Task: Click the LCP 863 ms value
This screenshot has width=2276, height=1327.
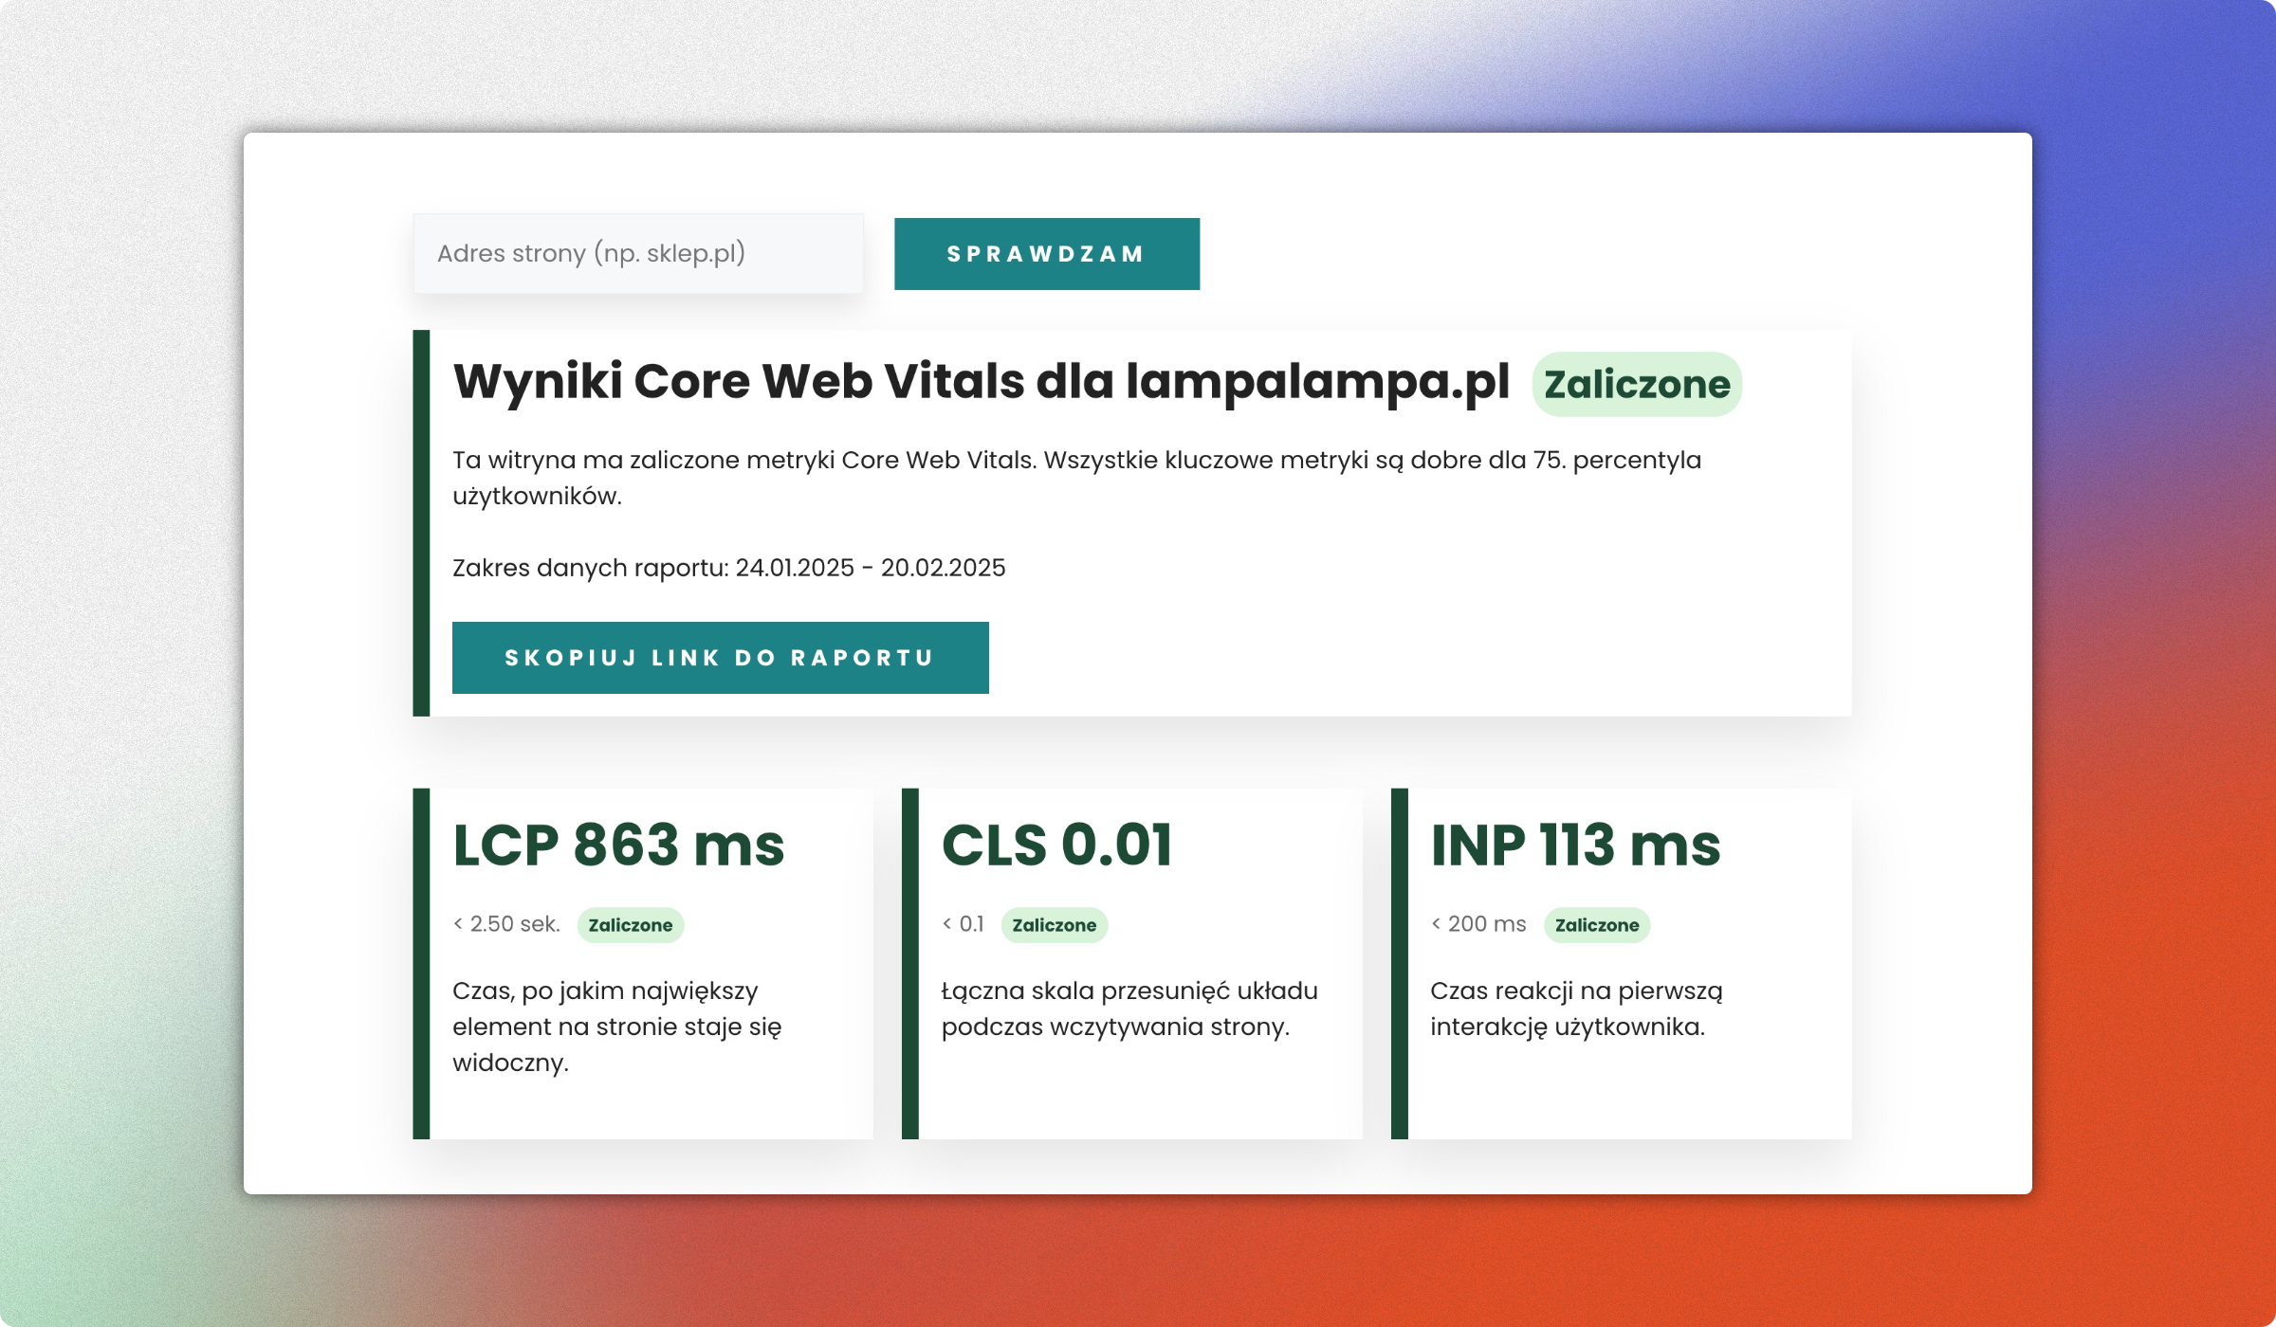Action: click(x=618, y=845)
